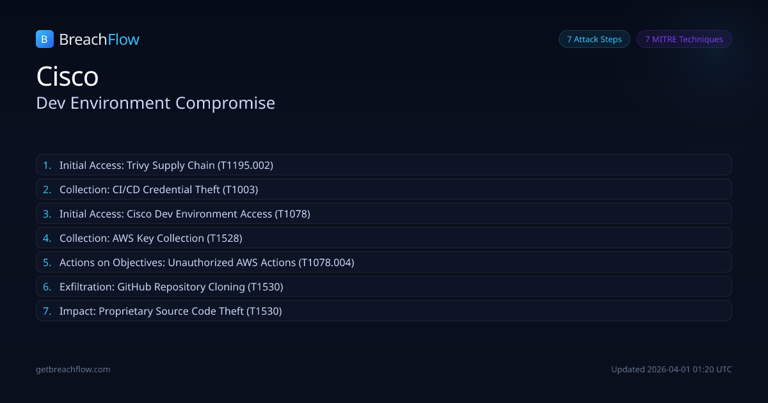The width and height of the screenshot is (768, 403).
Task: Click the number 7 step marker
Action: click(x=47, y=311)
